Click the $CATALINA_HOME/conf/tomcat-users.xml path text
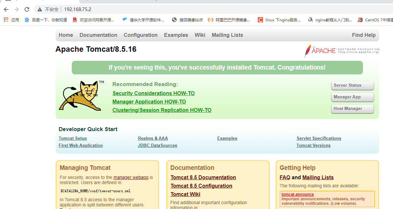The image size is (393, 209). [95, 191]
